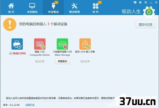Click the network printer icon

(17, 44)
